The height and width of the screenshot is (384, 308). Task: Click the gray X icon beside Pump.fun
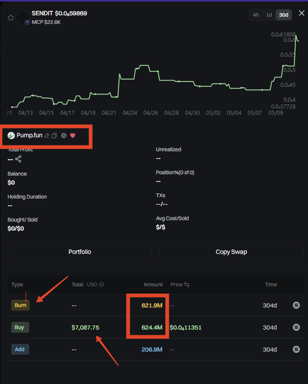[x=63, y=135]
